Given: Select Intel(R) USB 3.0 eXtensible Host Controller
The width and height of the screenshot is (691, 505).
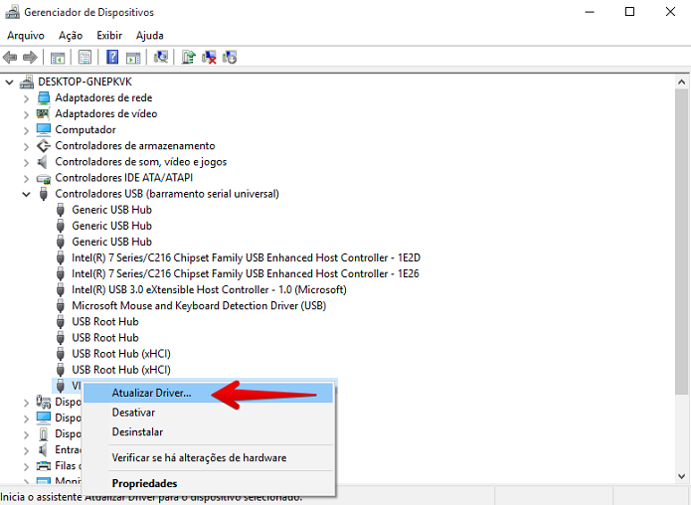Looking at the screenshot, I should click(x=209, y=289).
